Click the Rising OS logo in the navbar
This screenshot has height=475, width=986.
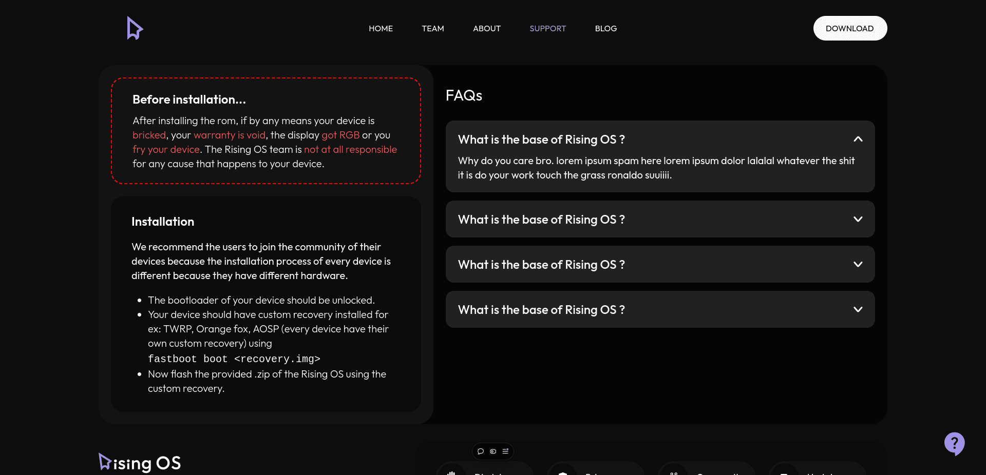[135, 28]
